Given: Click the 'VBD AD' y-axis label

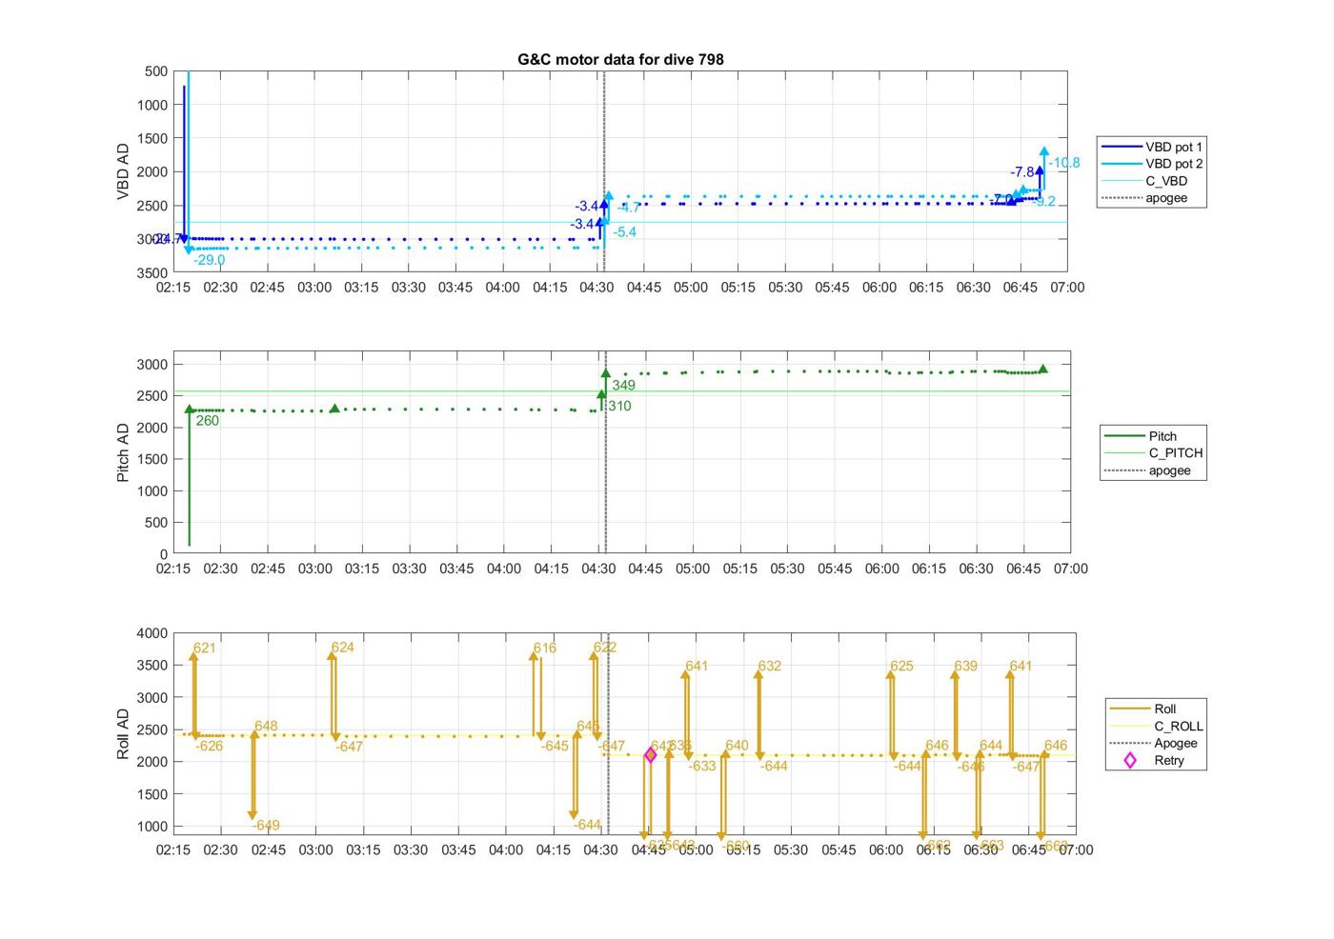Looking at the screenshot, I should (x=123, y=171).
